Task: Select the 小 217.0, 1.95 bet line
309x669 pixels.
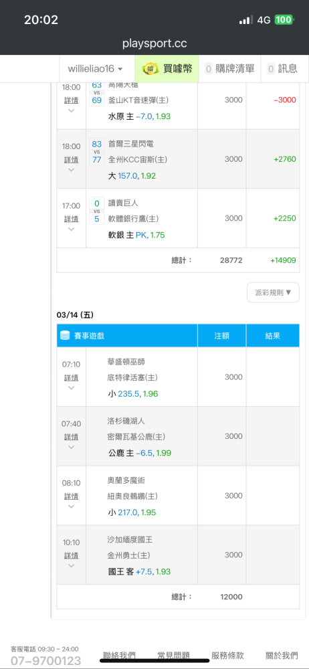Action: (x=132, y=512)
